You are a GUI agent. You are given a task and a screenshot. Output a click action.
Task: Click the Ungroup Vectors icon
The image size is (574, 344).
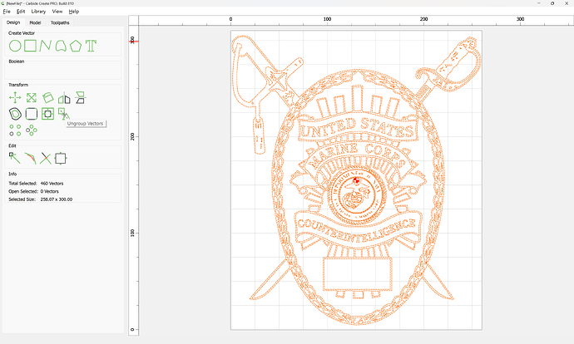(x=64, y=114)
